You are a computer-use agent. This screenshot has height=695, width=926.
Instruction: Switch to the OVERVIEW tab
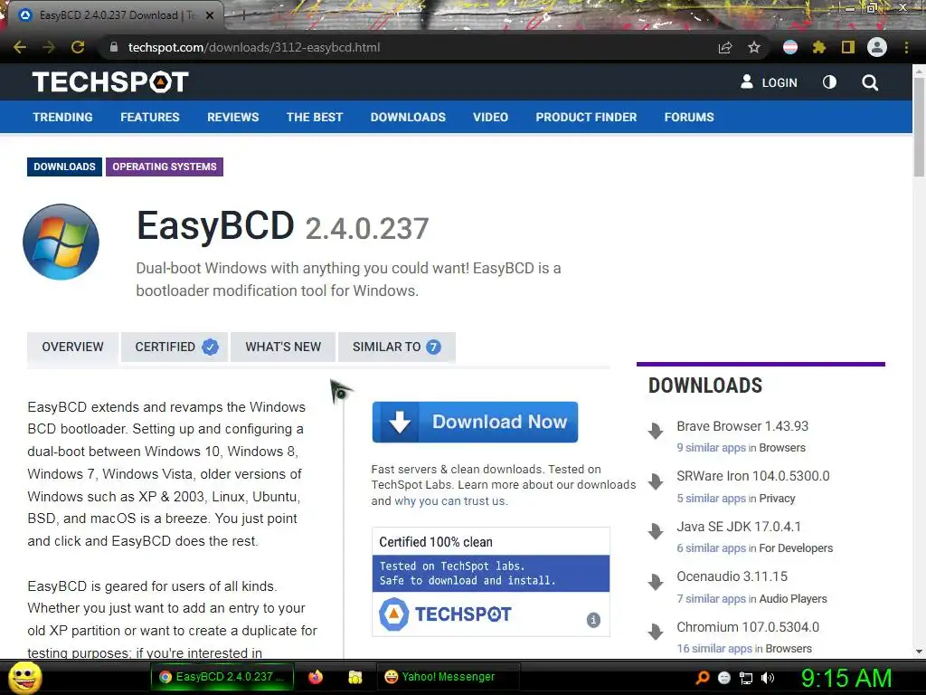tap(72, 347)
